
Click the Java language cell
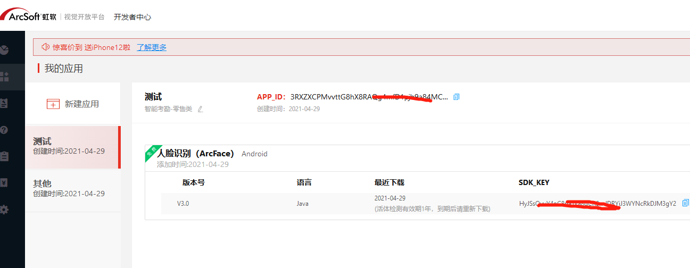click(x=302, y=204)
